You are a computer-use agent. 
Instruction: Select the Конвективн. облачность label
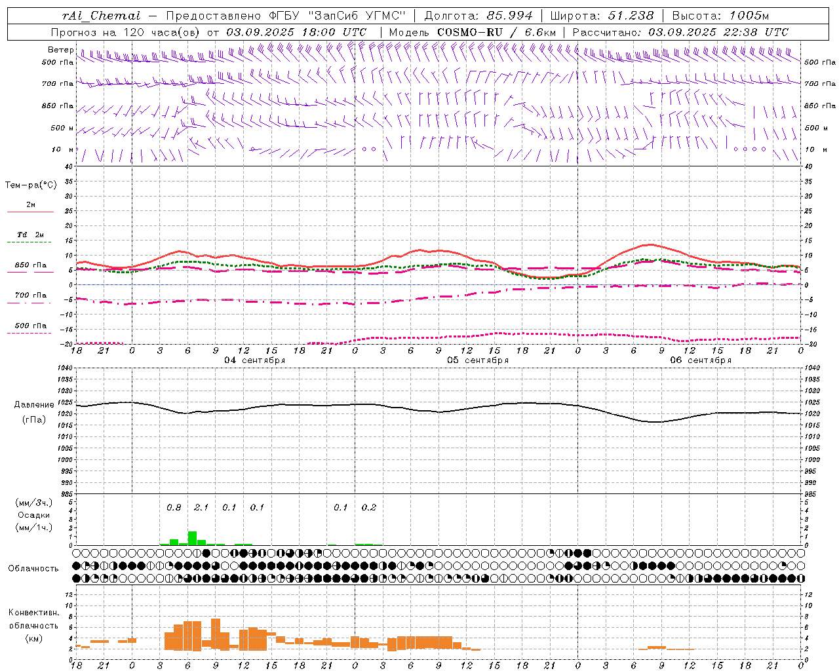point(33,619)
